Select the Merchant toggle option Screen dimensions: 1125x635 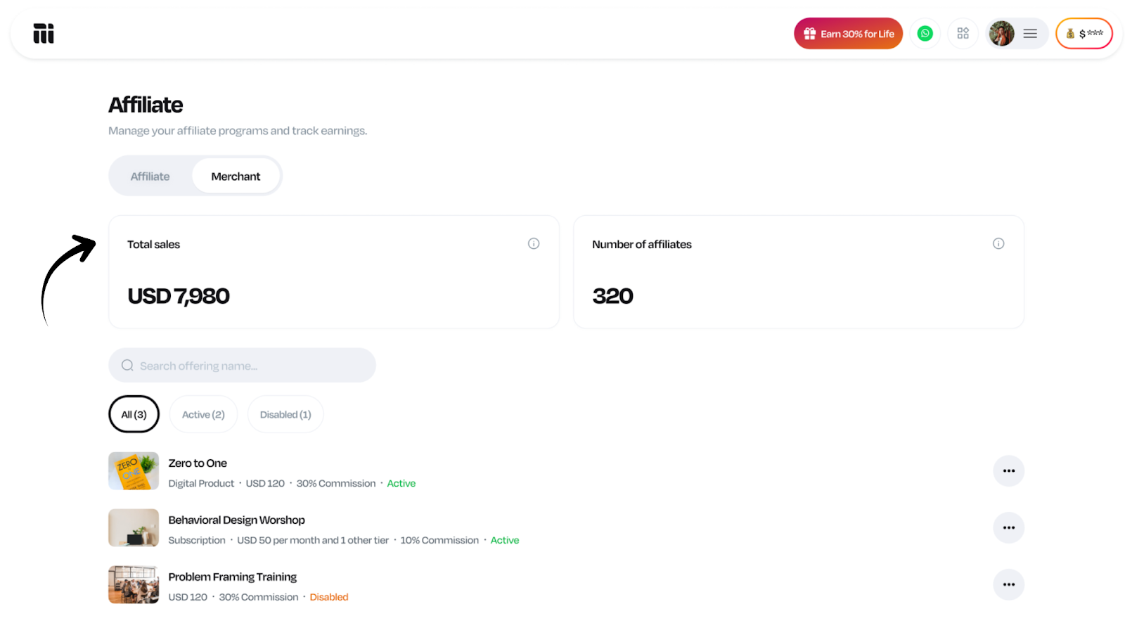click(236, 177)
